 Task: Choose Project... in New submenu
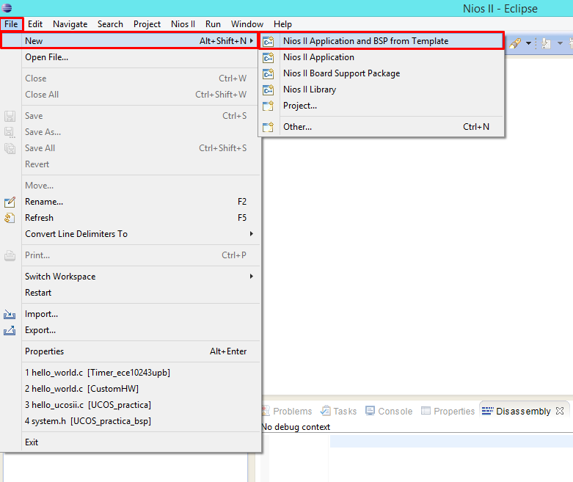(x=382, y=105)
